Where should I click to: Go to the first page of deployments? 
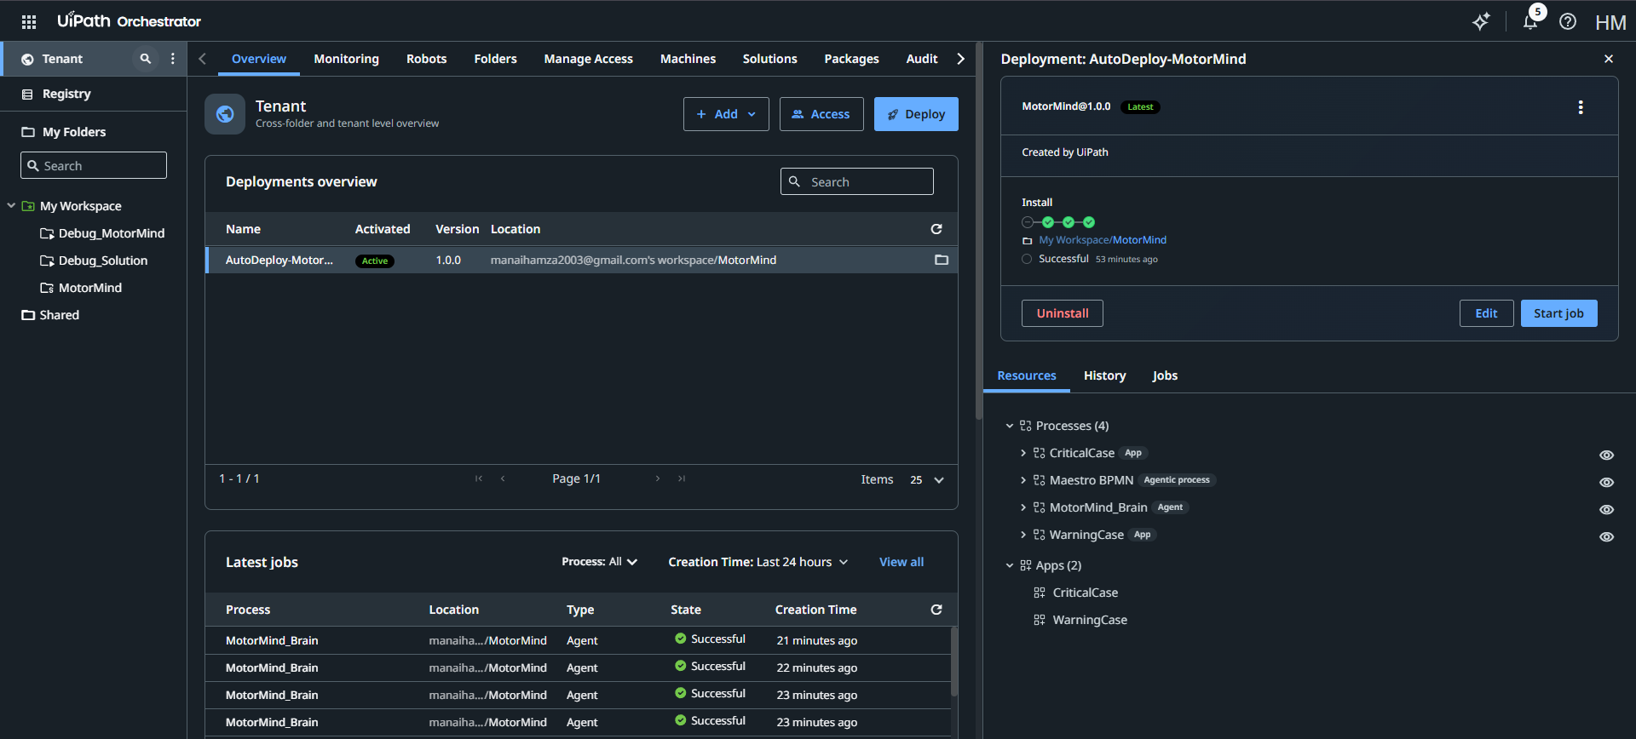[x=479, y=478]
